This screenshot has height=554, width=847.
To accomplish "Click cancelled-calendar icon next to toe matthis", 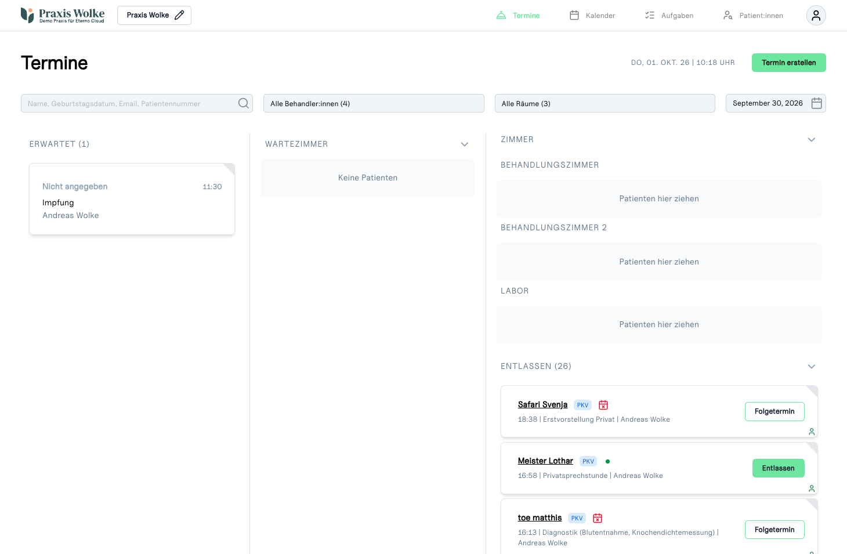I will [x=598, y=518].
